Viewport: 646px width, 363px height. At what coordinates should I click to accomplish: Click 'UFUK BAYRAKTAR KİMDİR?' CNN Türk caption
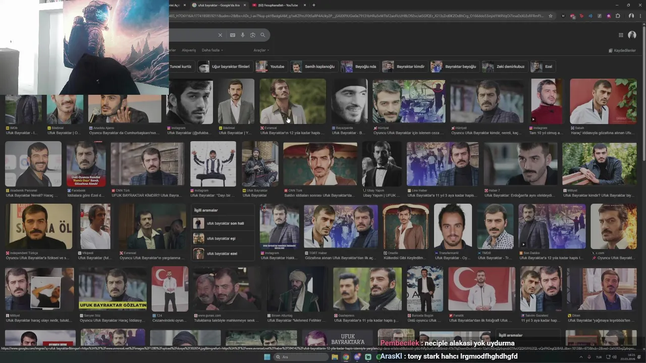pyautogui.click(x=147, y=195)
